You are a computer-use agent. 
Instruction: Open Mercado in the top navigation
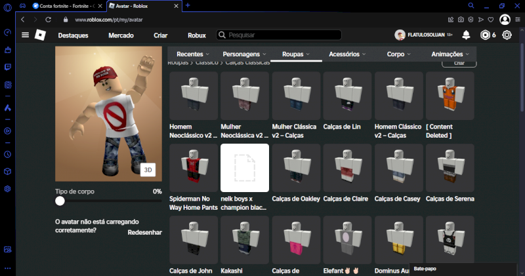tap(121, 35)
